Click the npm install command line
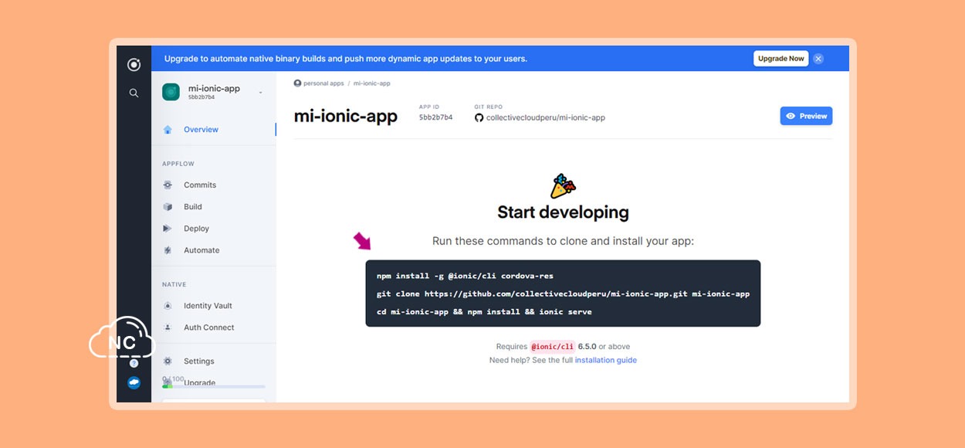 tap(465, 276)
